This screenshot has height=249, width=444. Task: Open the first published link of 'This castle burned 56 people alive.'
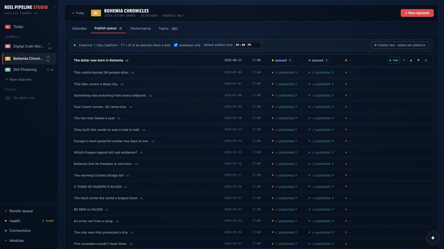pyautogui.click(x=286, y=72)
